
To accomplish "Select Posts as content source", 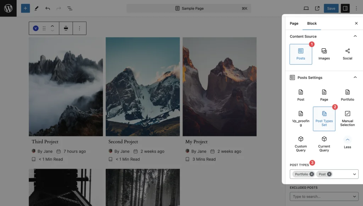I will click(301, 54).
